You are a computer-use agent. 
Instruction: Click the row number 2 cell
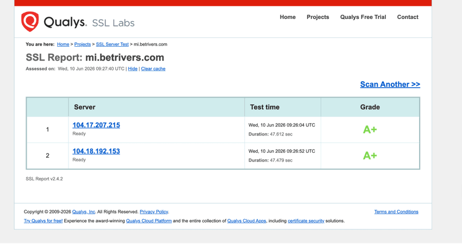[x=47, y=156]
